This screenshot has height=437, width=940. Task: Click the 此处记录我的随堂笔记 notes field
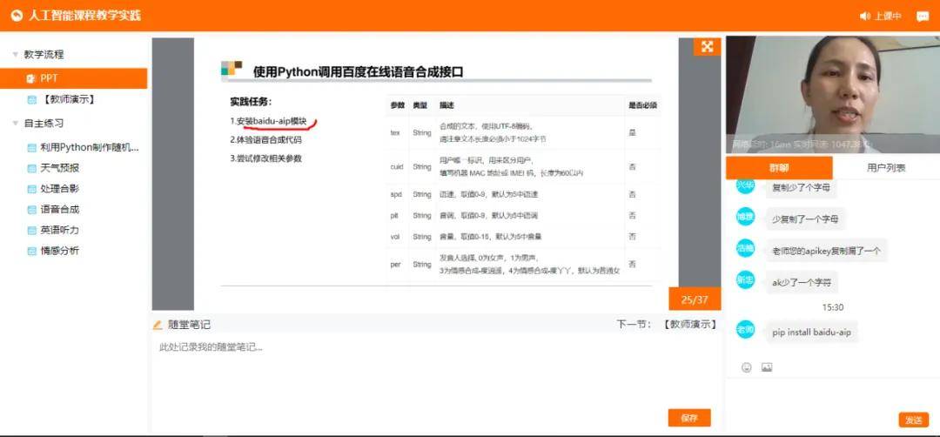click(436, 374)
